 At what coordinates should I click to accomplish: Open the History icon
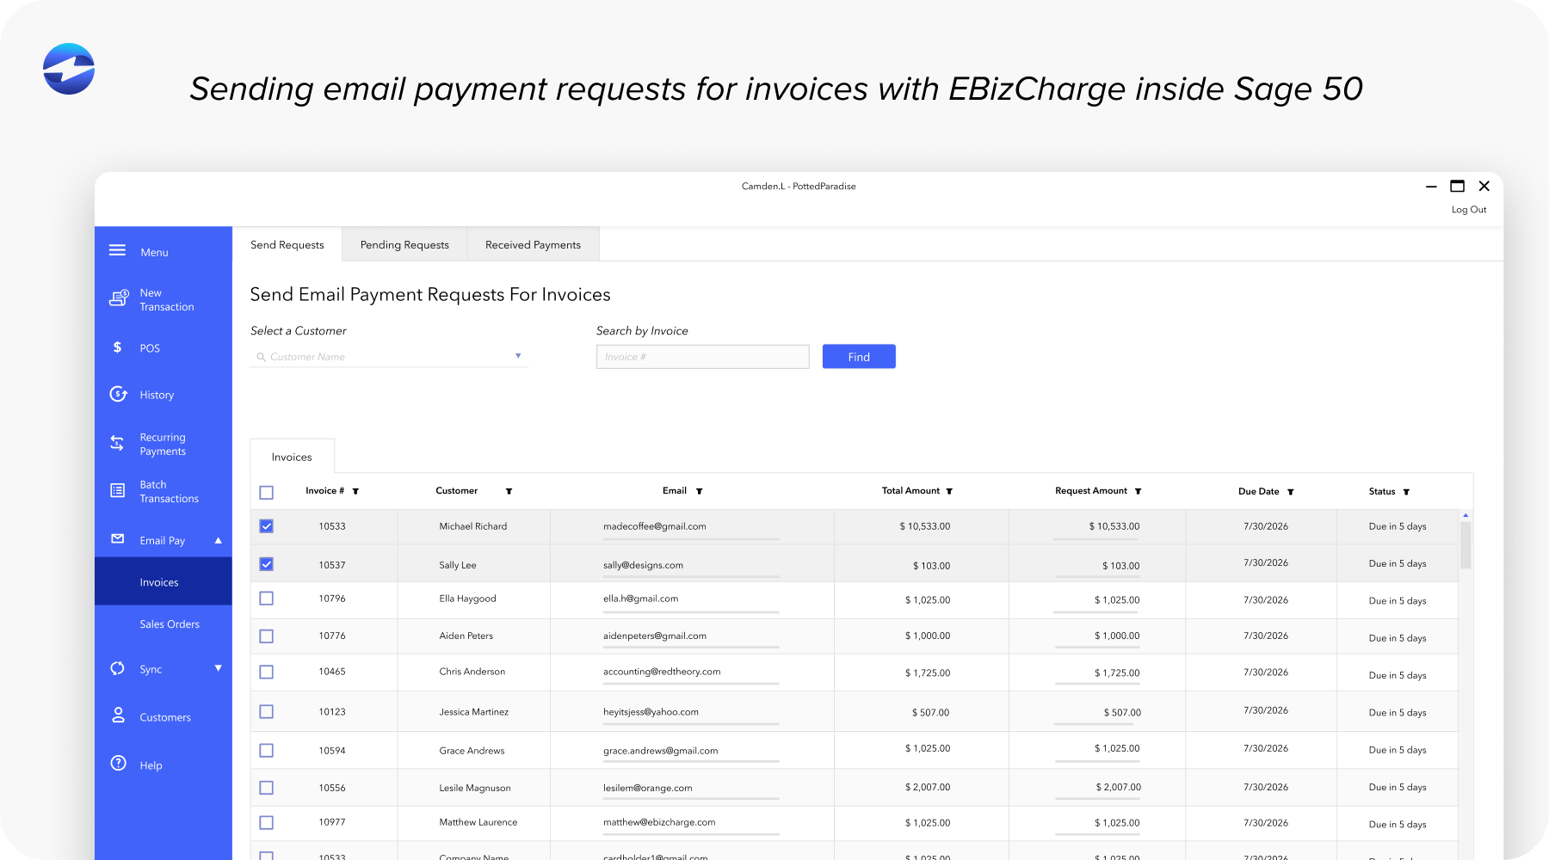118,394
